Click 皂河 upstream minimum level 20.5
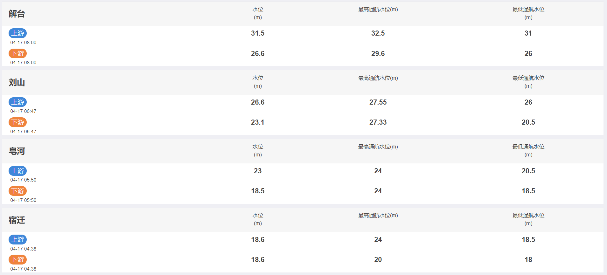Viewport: 607px width, 275px height. (528, 171)
